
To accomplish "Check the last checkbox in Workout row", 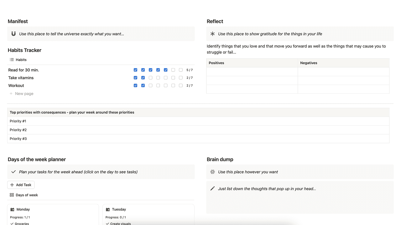I will pyautogui.click(x=181, y=85).
